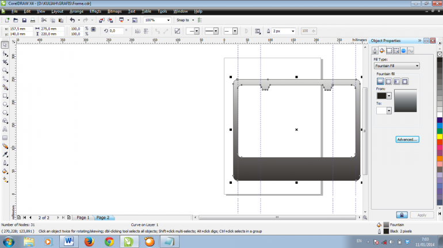
Task: Open the To color dropdown
Action: [x=389, y=111]
